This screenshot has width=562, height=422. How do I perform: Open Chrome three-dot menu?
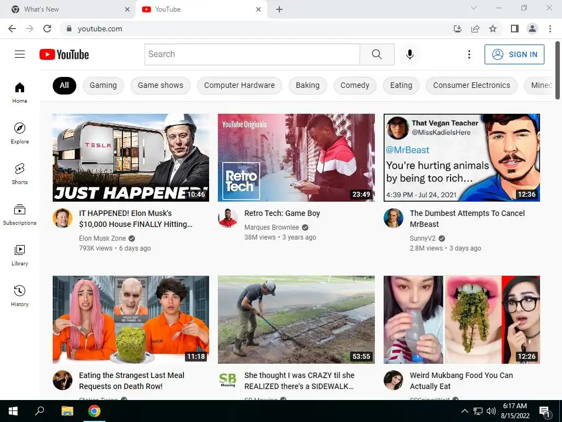pos(550,29)
